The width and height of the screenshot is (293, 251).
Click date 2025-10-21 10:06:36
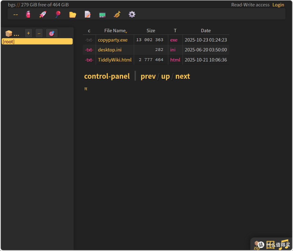tap(206, 60)
